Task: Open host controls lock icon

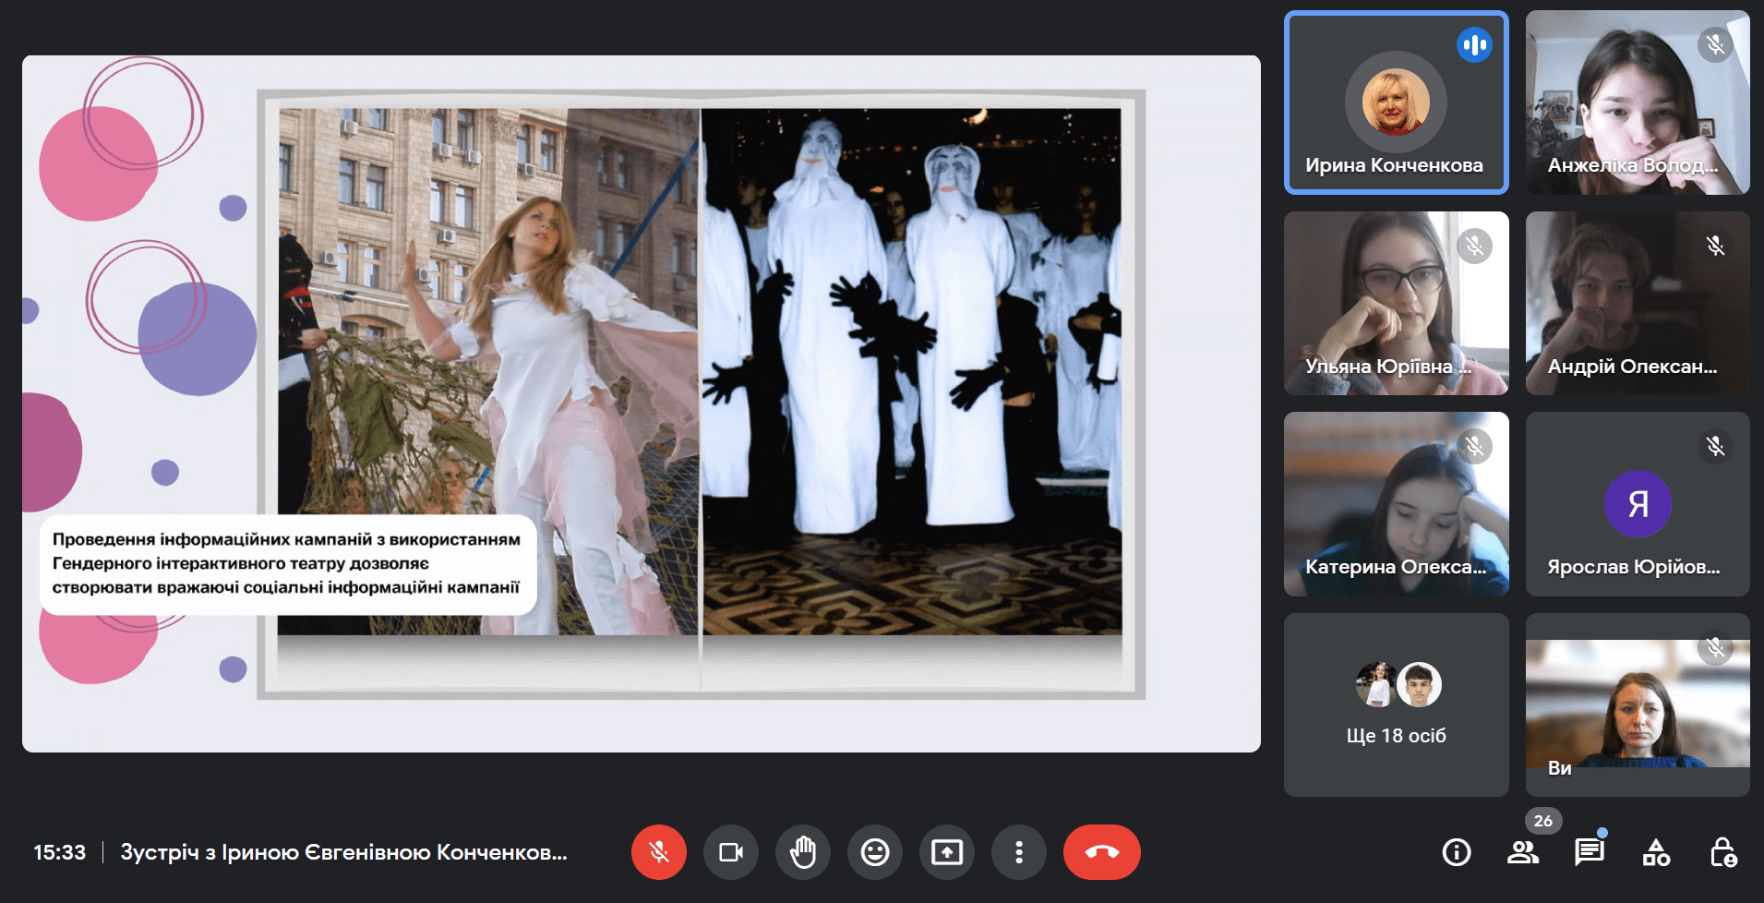Action: (1722, 852)
